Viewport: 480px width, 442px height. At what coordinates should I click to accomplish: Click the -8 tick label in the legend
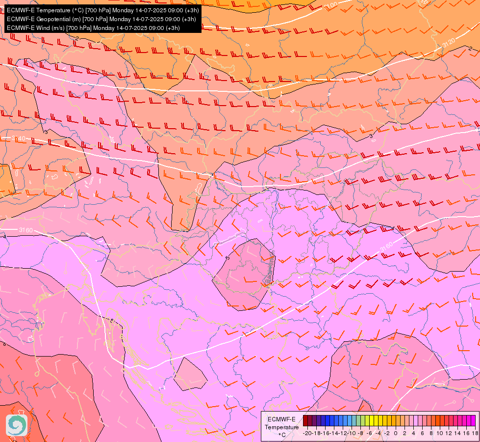360,434
